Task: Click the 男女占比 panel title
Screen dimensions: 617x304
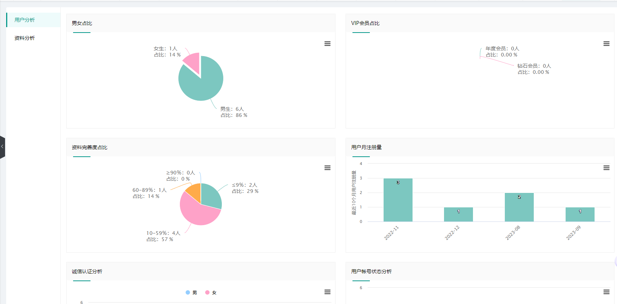Action: click(x=82, y=23)
